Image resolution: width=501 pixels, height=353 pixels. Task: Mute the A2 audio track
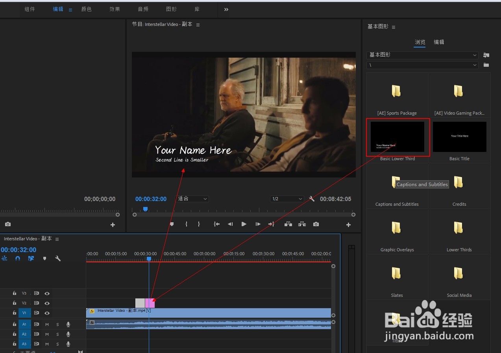pos(47,334)
